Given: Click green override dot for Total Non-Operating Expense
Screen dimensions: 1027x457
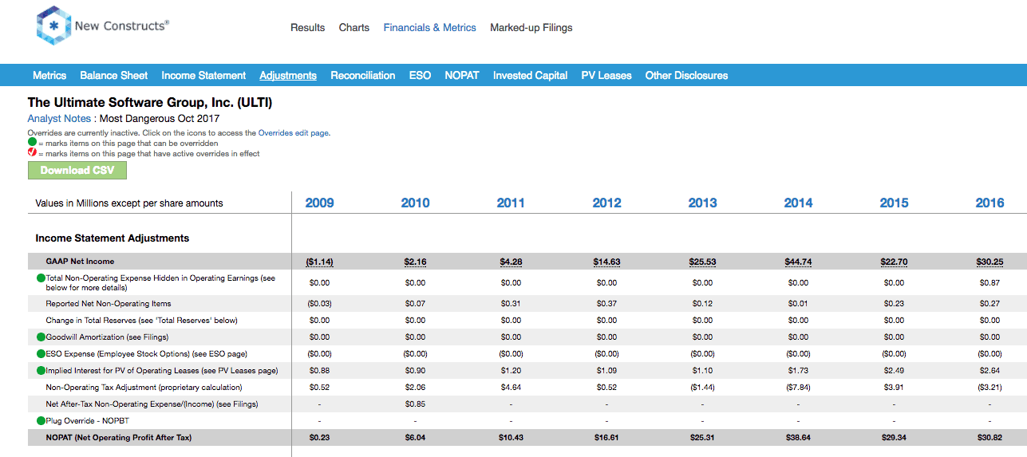Looking at the screenshot, I should [41, 278].
